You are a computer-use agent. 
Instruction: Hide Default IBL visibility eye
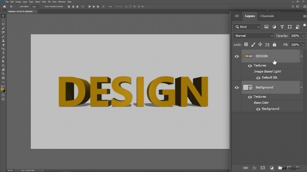258,78
